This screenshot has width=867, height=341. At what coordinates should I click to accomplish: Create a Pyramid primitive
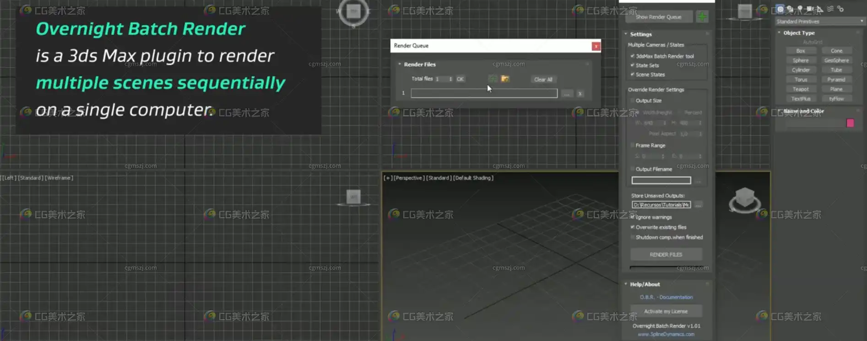(836, 80)
